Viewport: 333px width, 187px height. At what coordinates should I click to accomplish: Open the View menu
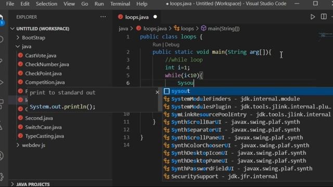[x=69, y=4]
